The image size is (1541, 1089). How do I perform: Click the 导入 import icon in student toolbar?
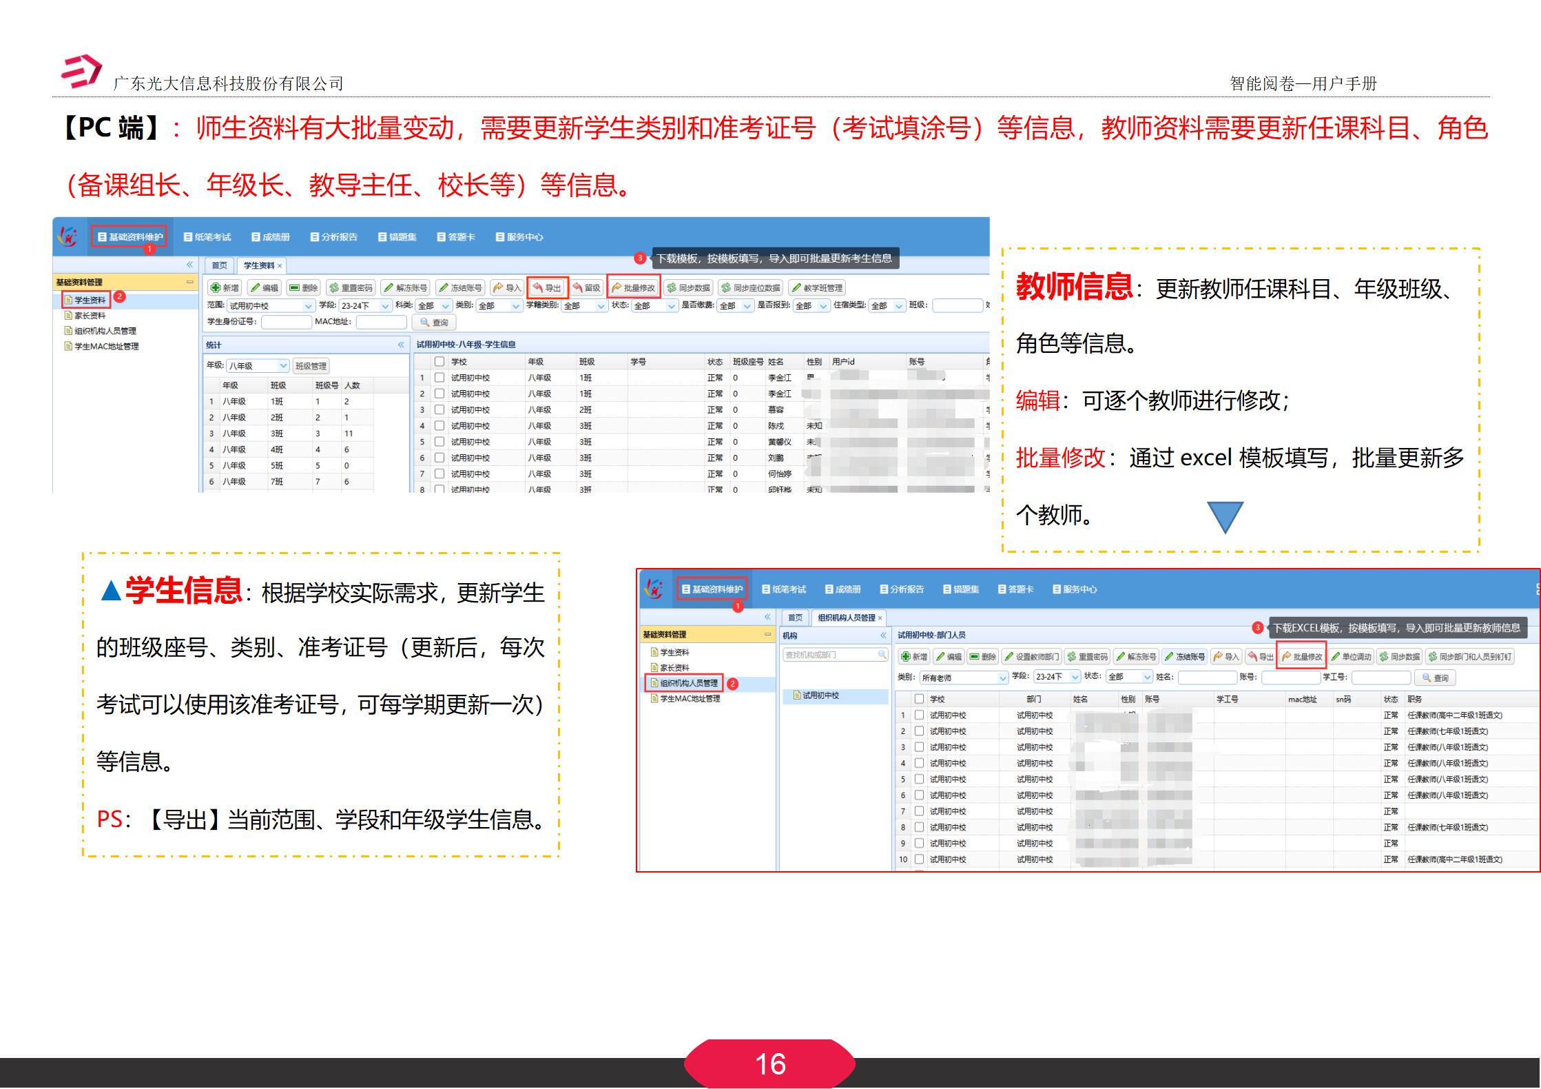click(x=508, y=287)
